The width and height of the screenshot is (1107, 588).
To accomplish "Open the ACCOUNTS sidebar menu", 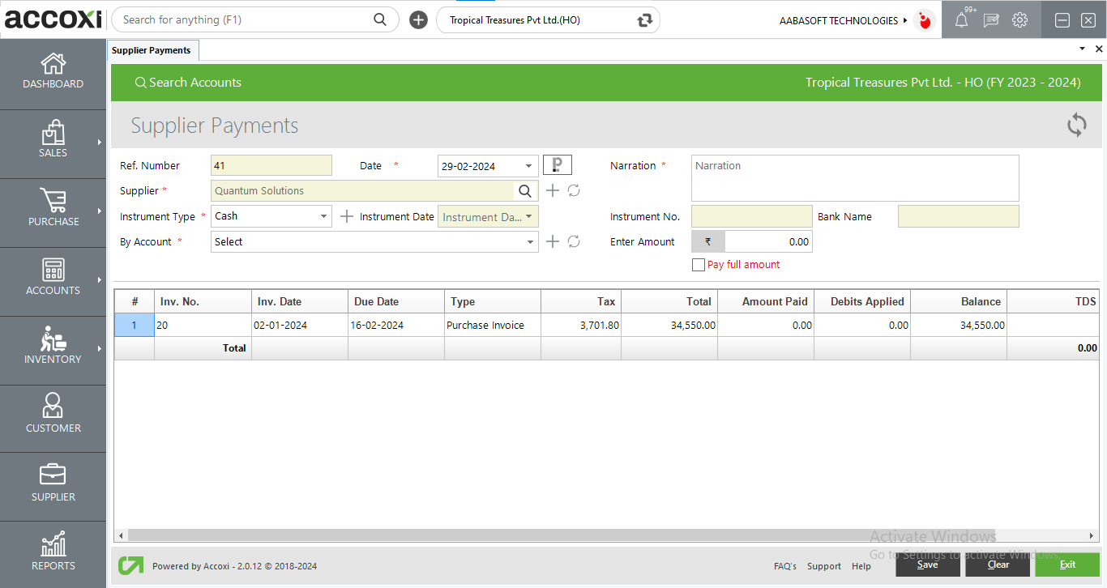I will click(53, 281).
